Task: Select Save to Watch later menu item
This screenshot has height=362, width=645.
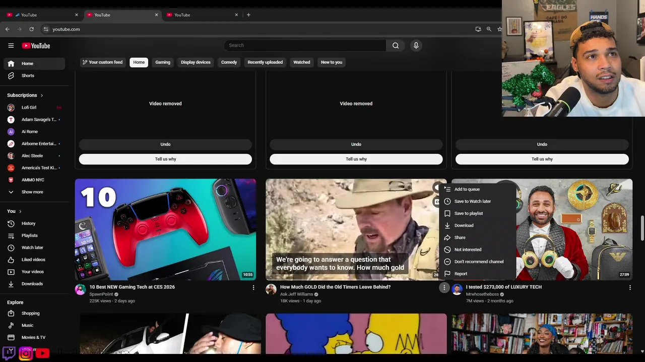Action: [477, 201]
